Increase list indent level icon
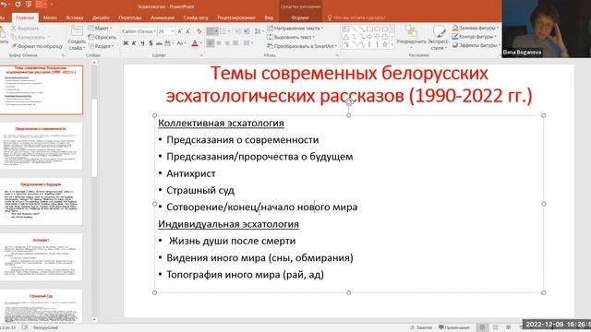This screenshot has width=591, height=332. pos(247,30)
